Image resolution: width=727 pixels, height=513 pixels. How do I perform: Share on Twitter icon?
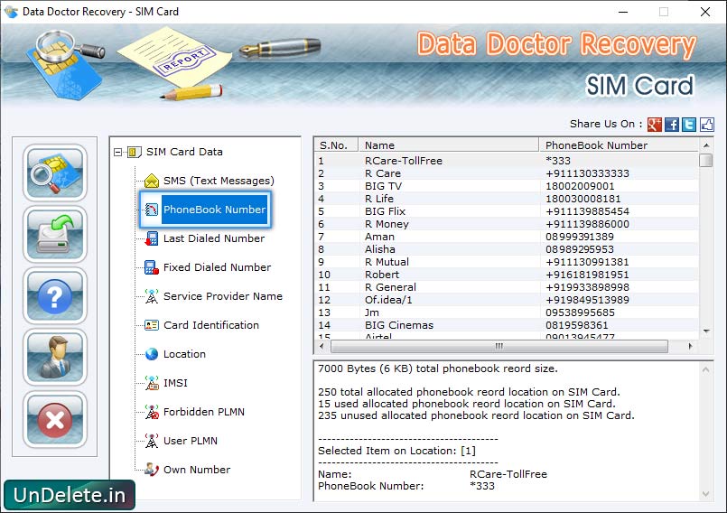coord(689,125)
